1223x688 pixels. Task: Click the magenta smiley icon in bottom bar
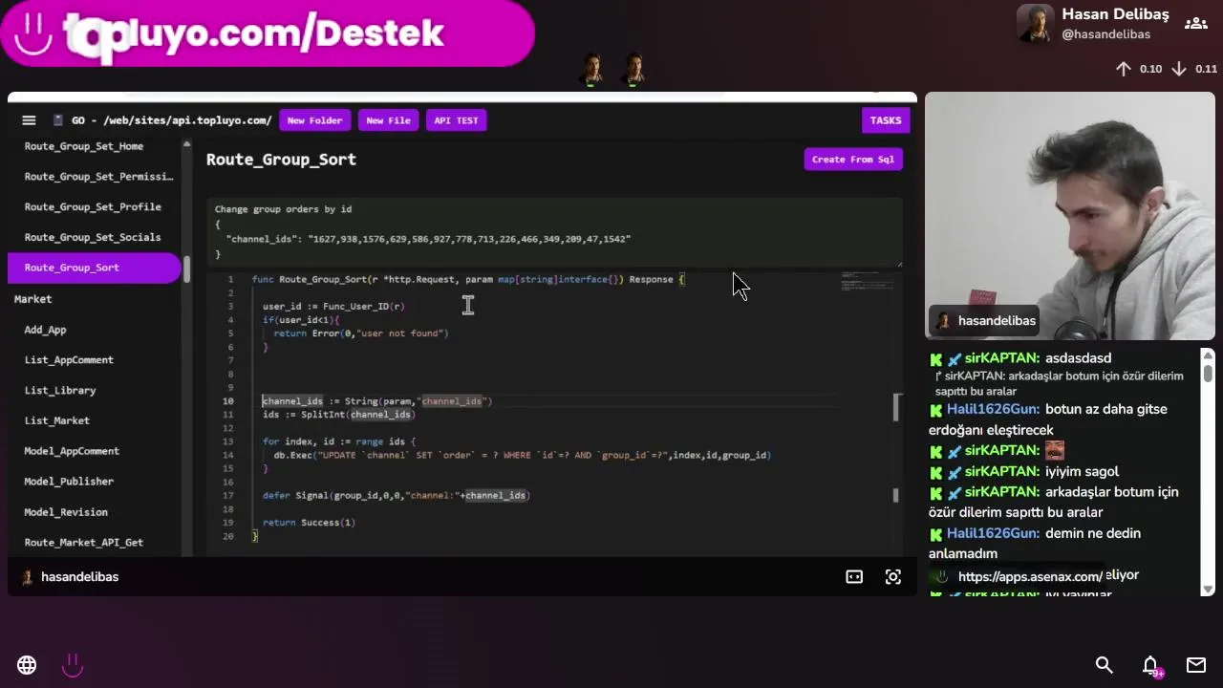pos(73,665)
